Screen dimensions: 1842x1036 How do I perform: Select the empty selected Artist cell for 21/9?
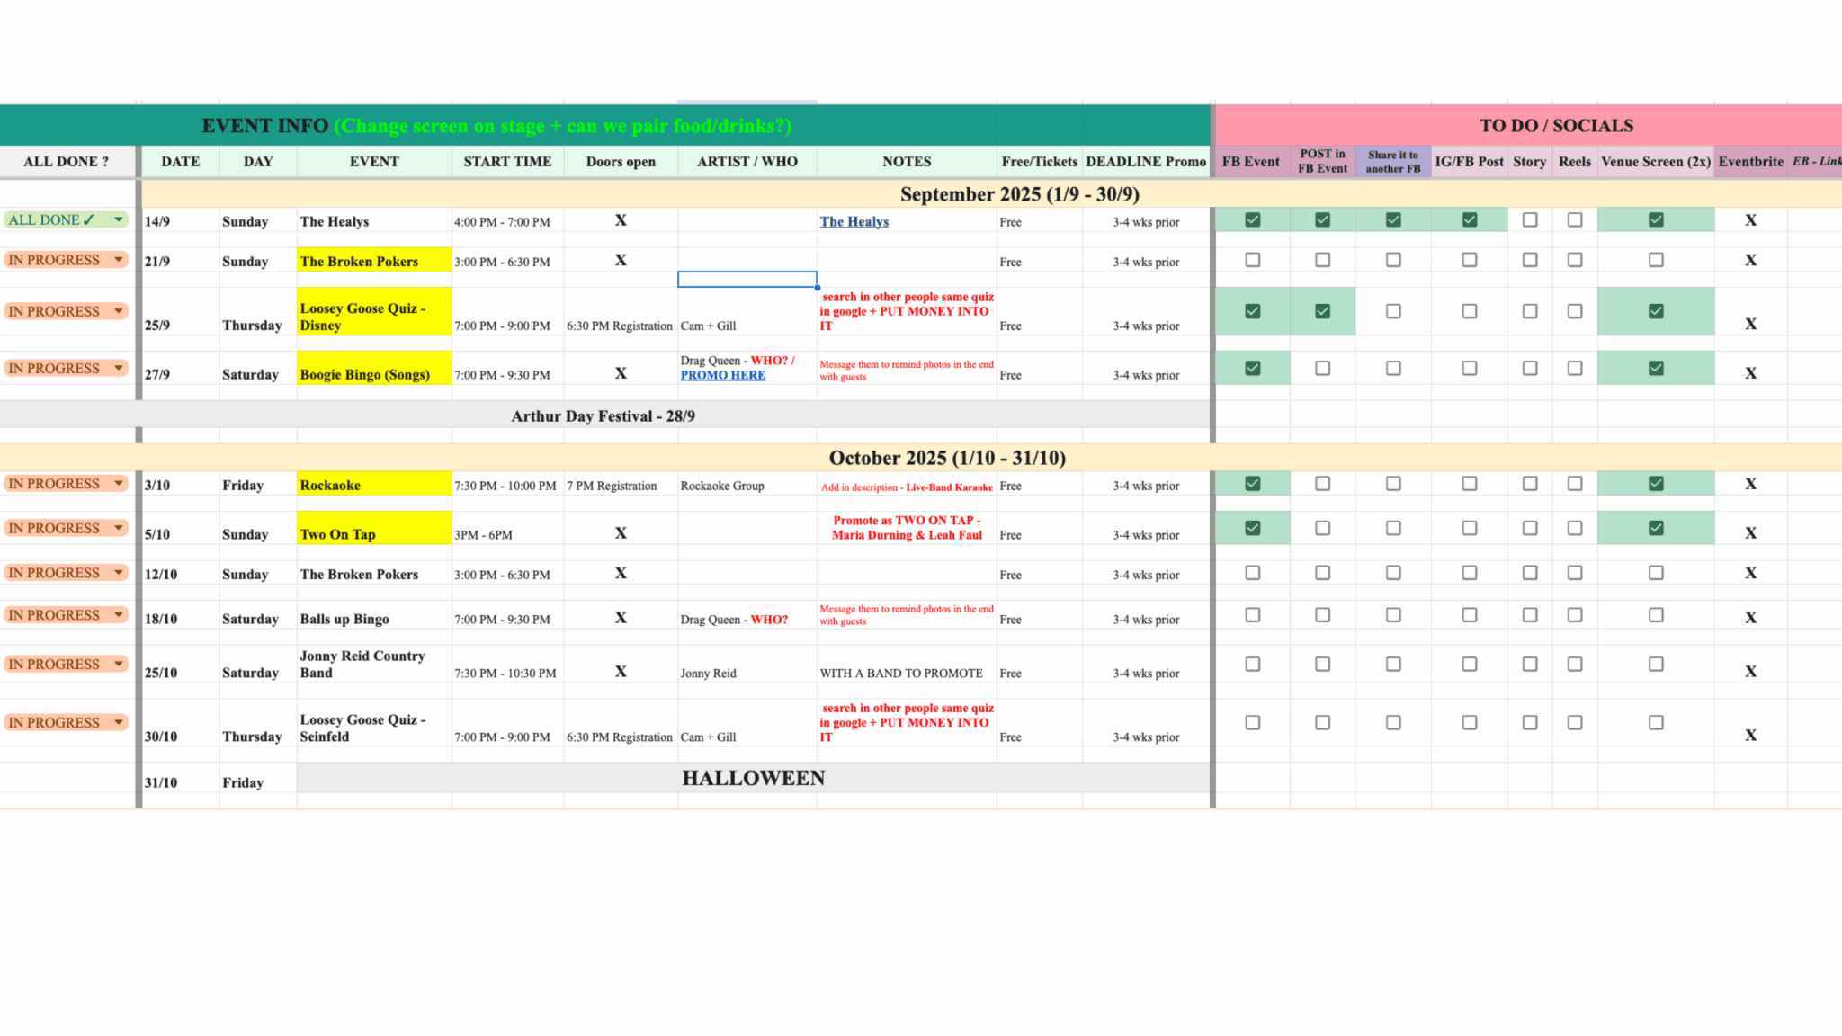(747, 280)
